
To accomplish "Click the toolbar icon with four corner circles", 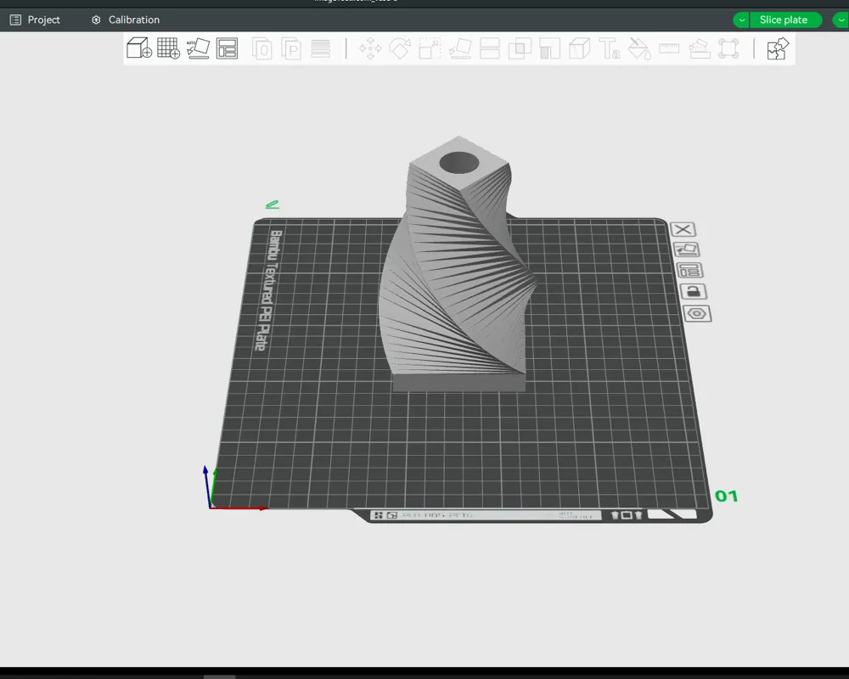I will [728, 48].
